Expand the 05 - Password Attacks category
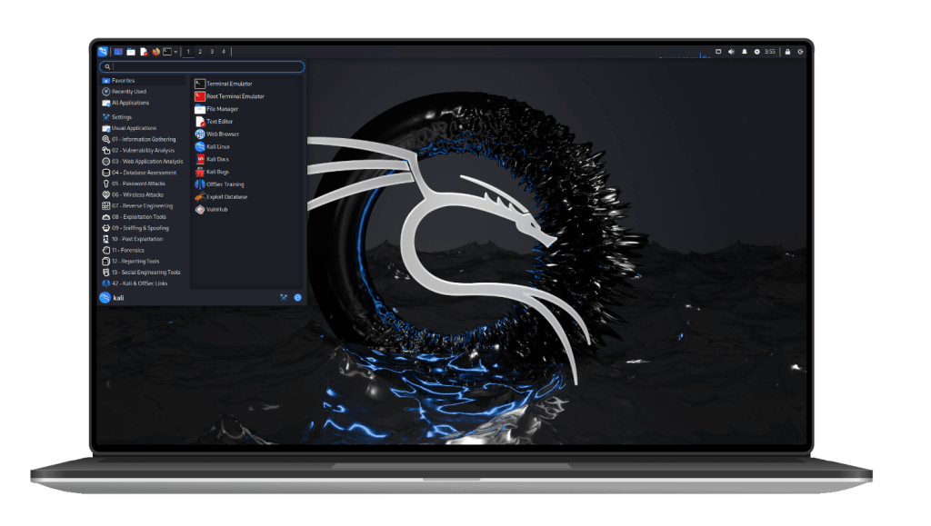Screen dimensions: 931x526 [x=137, y=184]
